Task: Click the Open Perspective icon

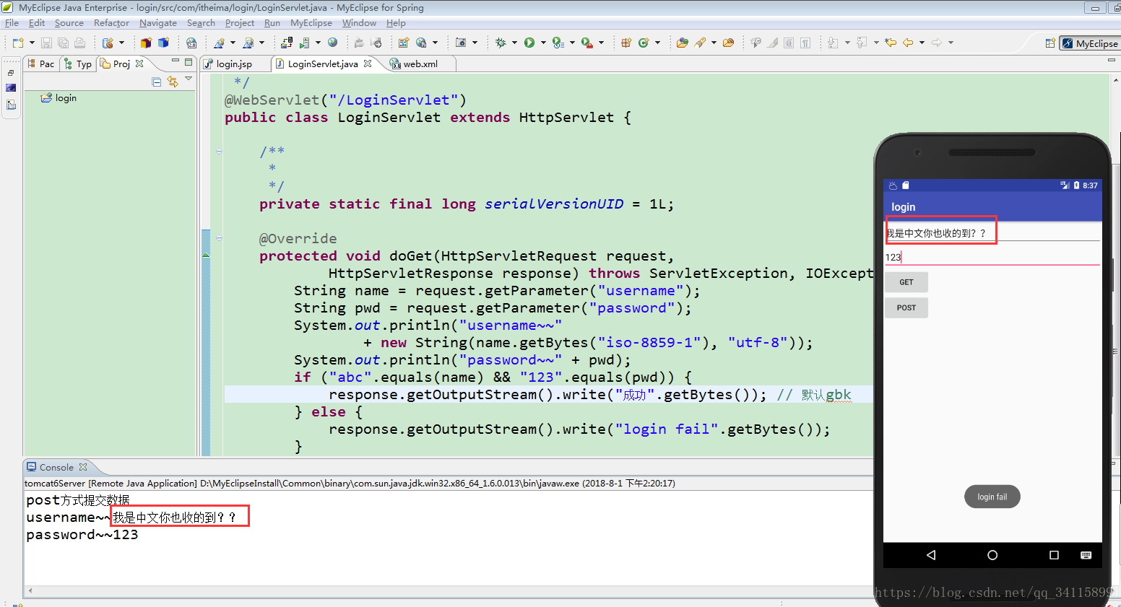Action: coord(1050,43)
